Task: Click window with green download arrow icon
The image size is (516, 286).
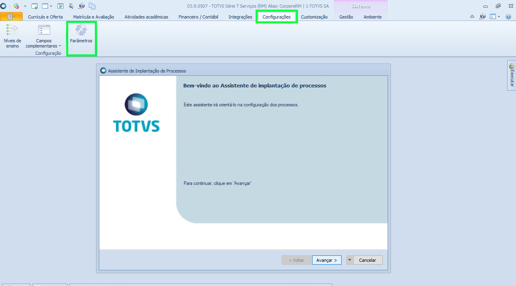Action: point(34,6)
